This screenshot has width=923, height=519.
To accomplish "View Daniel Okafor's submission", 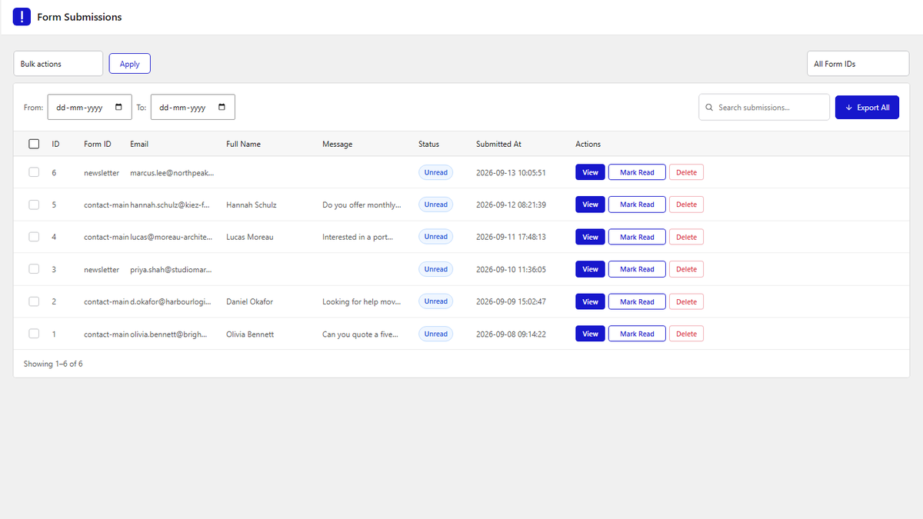I will click(590, 301).
